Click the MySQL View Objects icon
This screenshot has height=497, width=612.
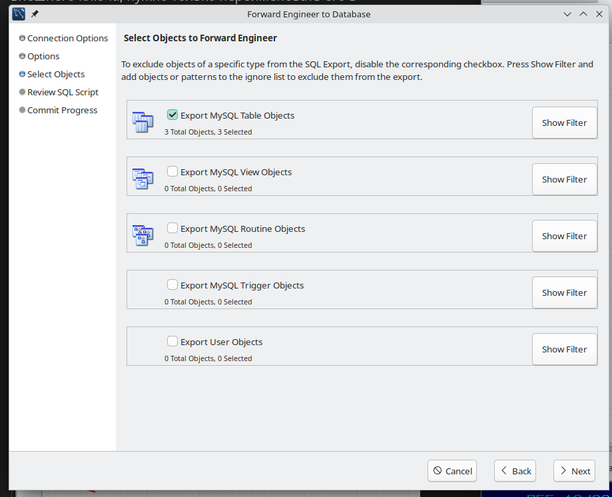(143, 179)
